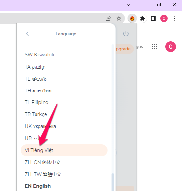Open the Google account avatar on page
The width and height of the screenshot is (182, 192).
171,47
